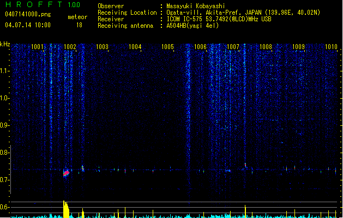Click the 1004 time marker
This screenshot has height=218, width=343.
click(x=135, y=47)
